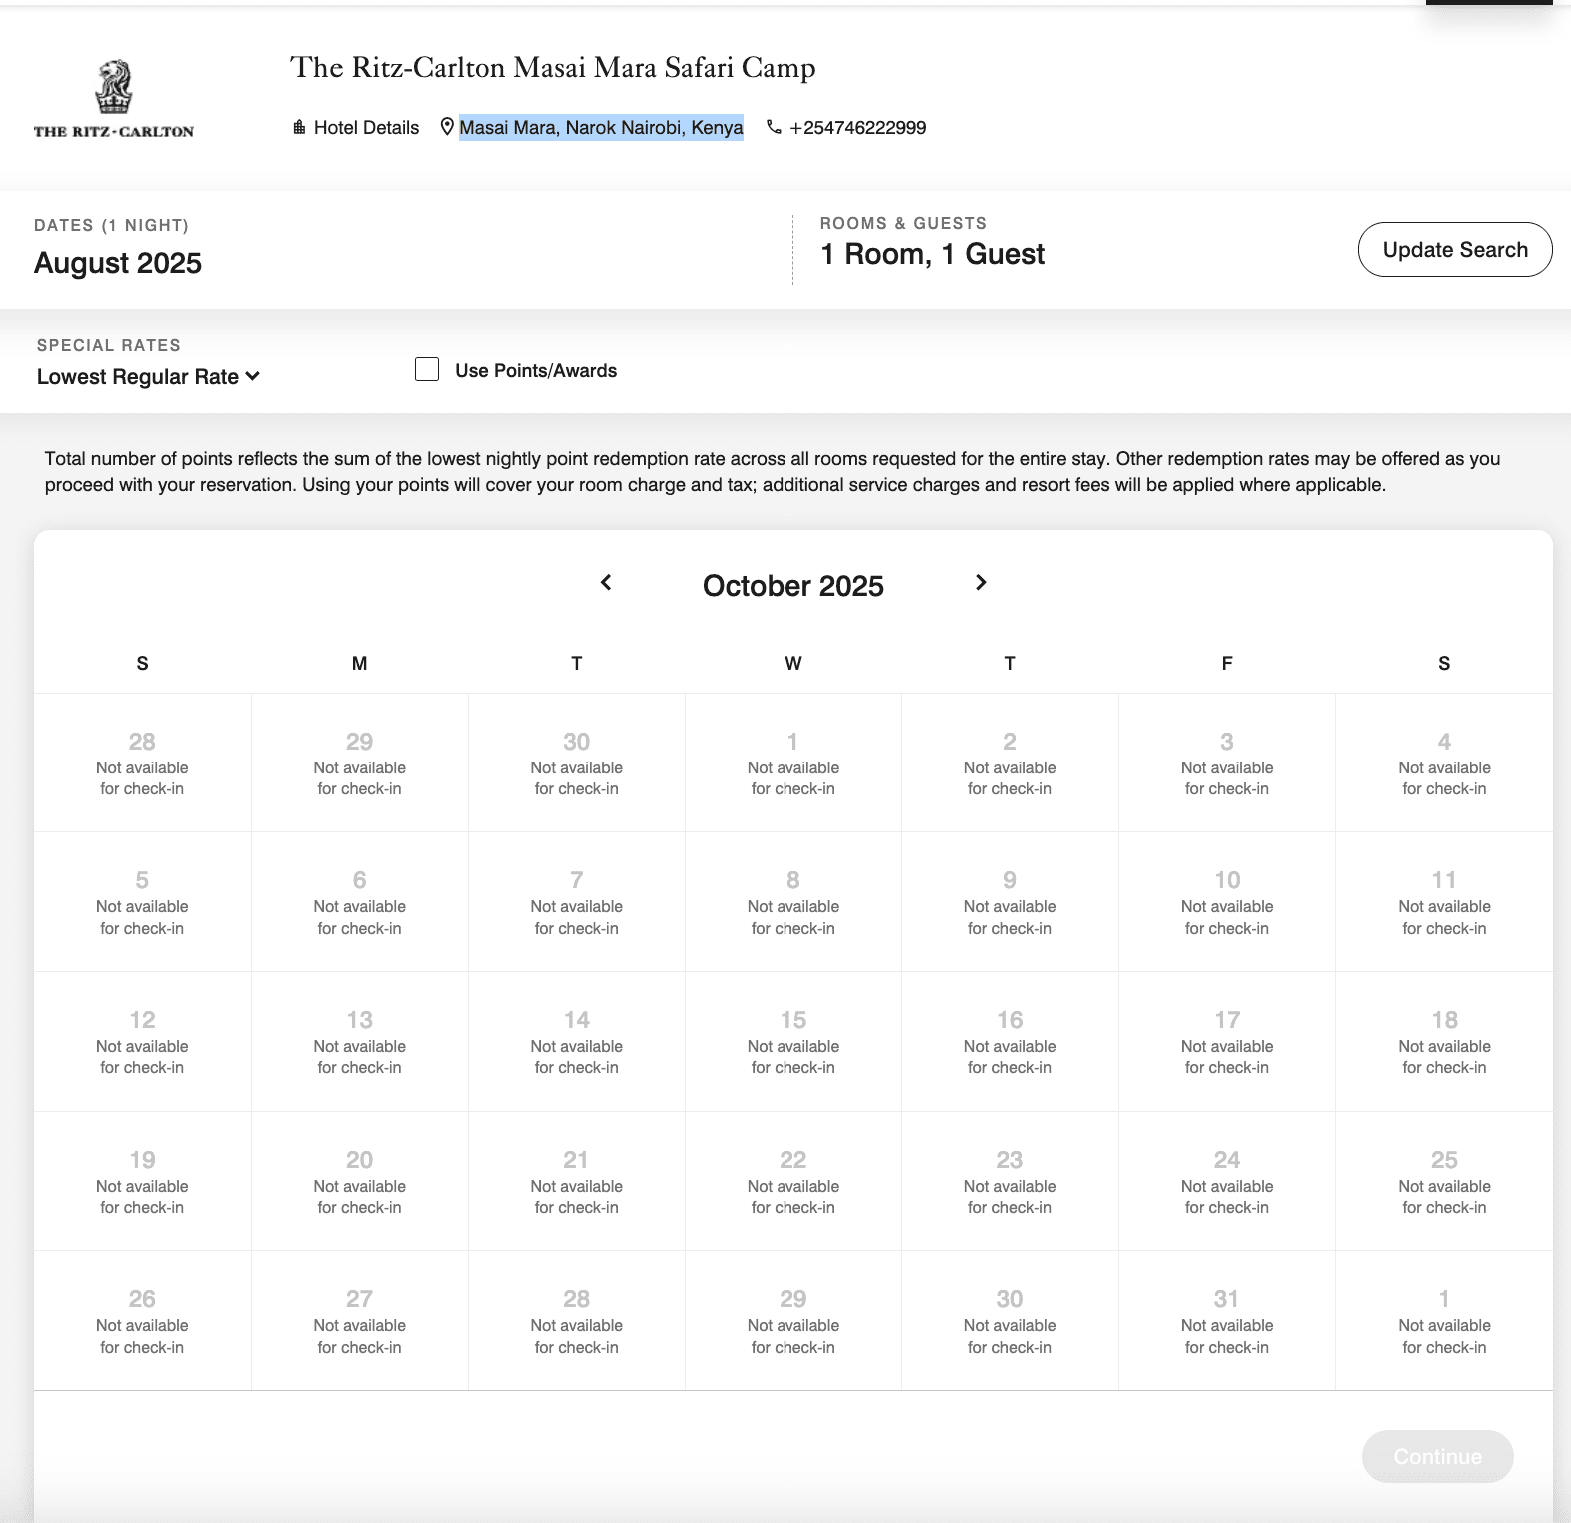
Task: Open the Hotel Details link
Action: point(366,127)
